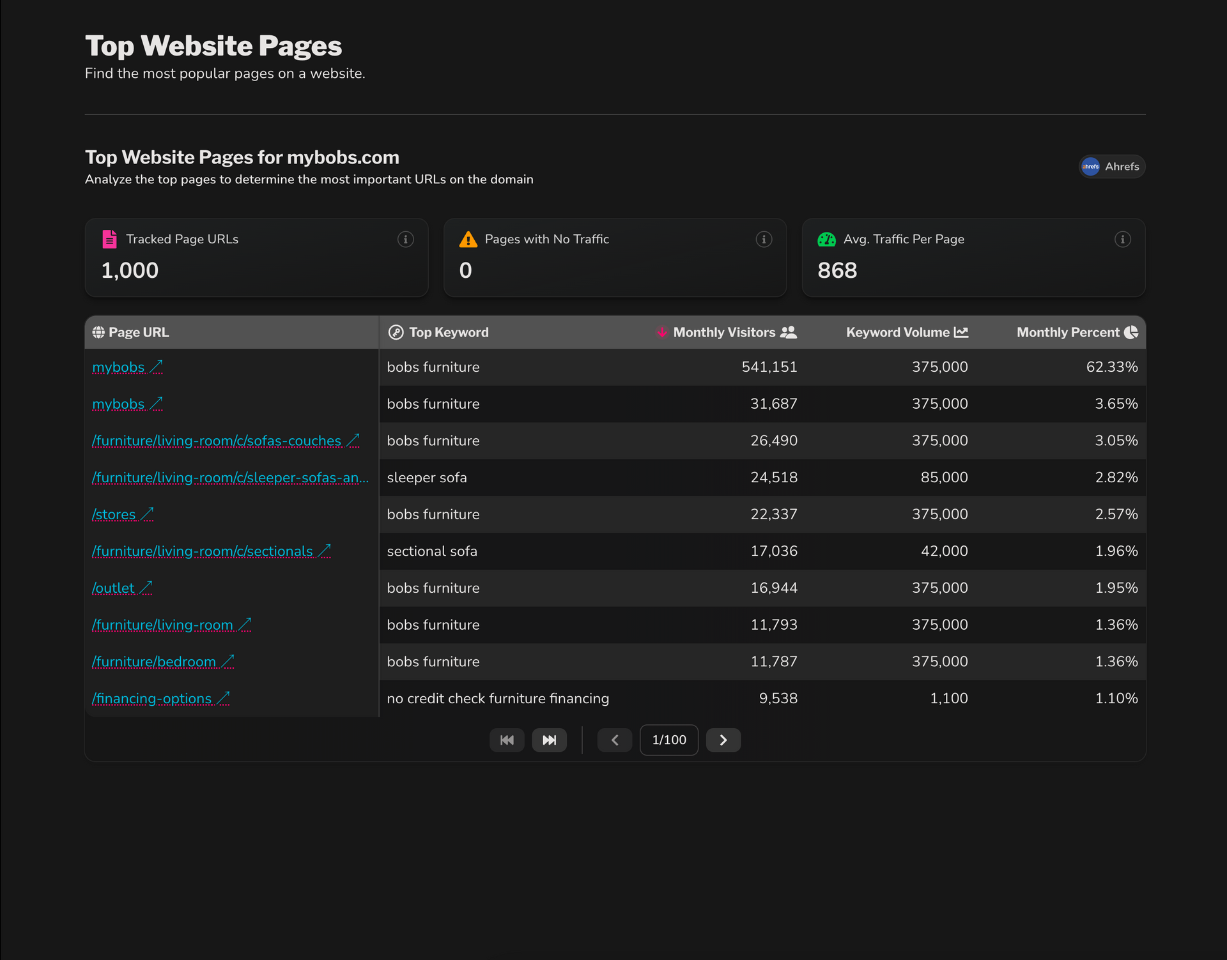Click the green speedometer icon
The width and height of the screenshot is (1227, 960).
click(826, 240)
